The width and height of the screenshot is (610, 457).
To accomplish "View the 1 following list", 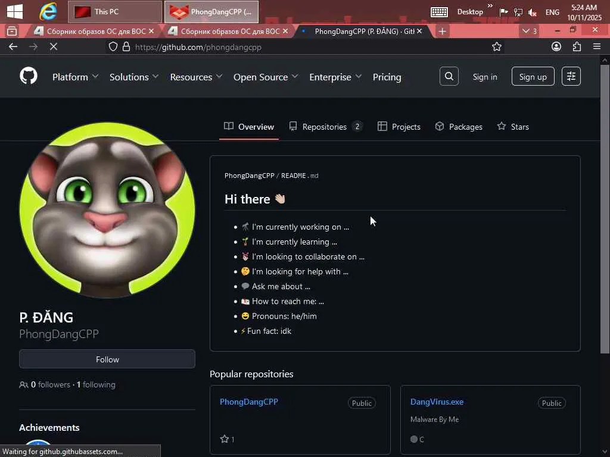I will 96,385.
